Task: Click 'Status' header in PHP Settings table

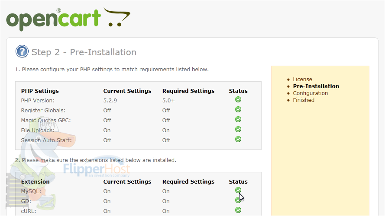Action: pos(238,91)
